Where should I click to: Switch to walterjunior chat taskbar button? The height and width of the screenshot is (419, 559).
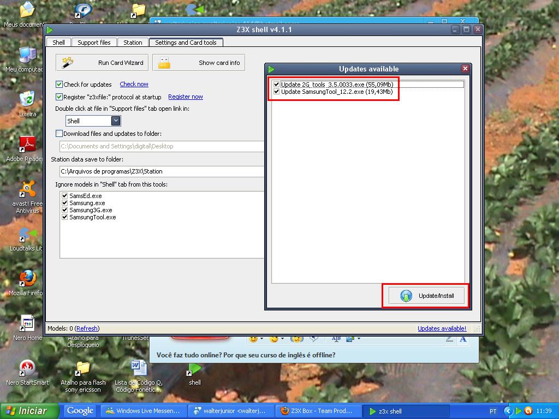coord(231,411)
